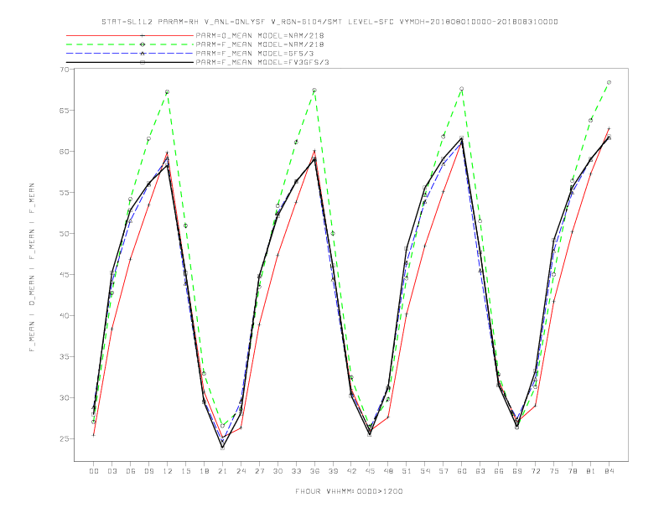This screenshot has height=513, width=664.
Task: Click x-axis forecast hour label 57
Action: coord(444,471)
